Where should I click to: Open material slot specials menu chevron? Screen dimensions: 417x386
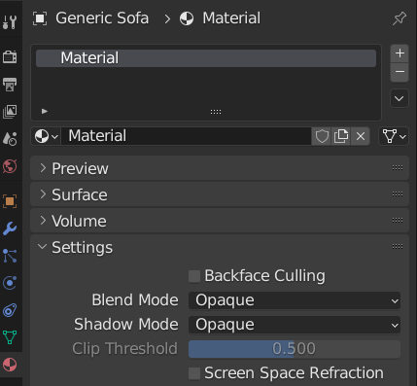point(400,98)
